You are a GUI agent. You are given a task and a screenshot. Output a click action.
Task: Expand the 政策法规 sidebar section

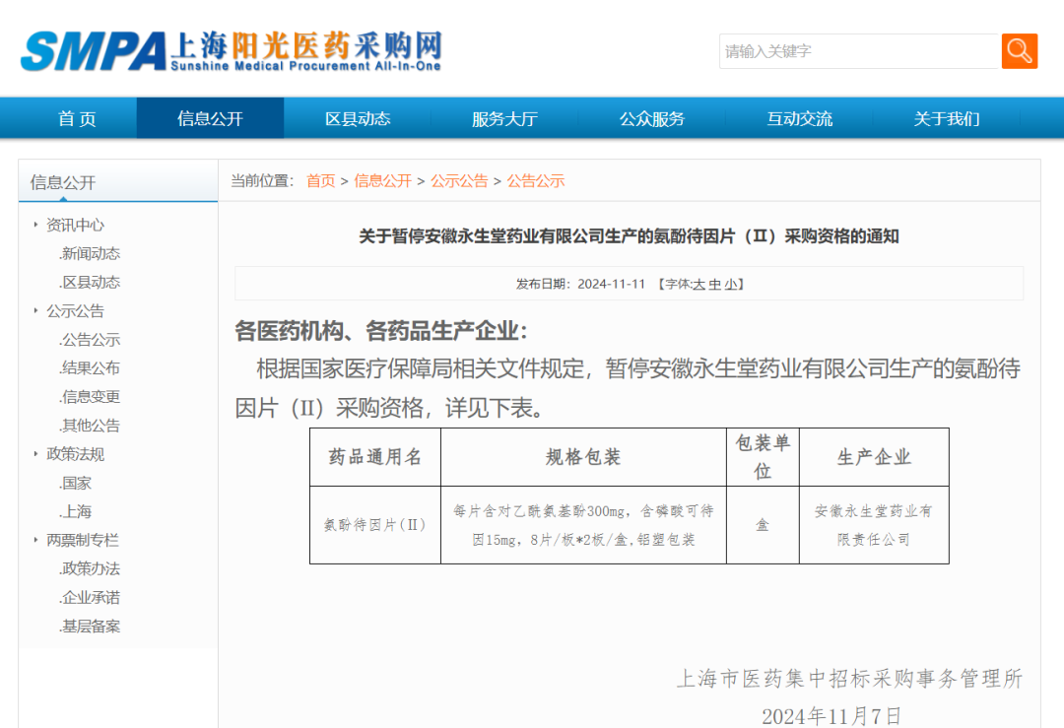pos(75,454)
